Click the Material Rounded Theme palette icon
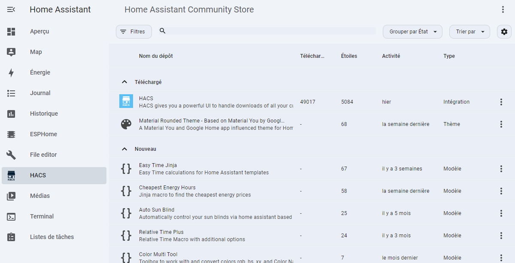This screenshot has height=263, width=515. pos(126,124)
